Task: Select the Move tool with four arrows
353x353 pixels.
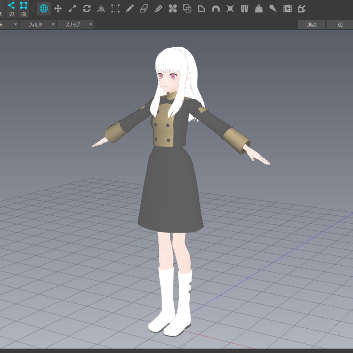Action: pos(58,9)
